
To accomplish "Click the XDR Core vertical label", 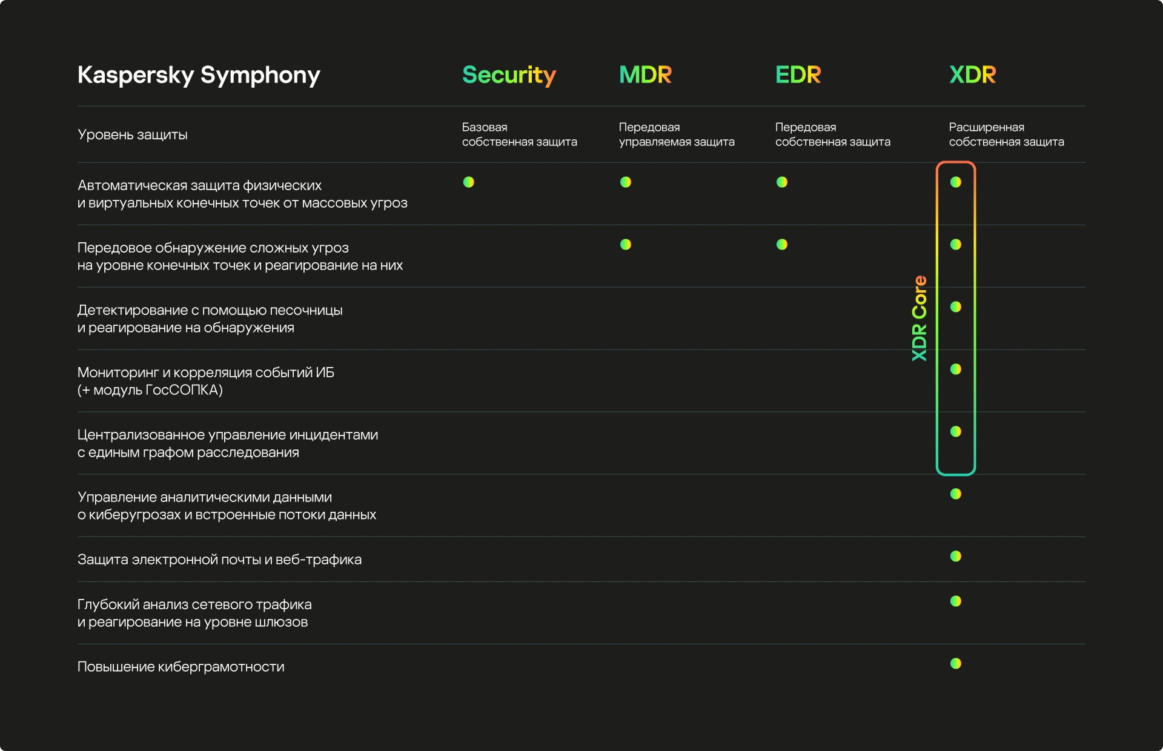I will (x=919, y=319).
